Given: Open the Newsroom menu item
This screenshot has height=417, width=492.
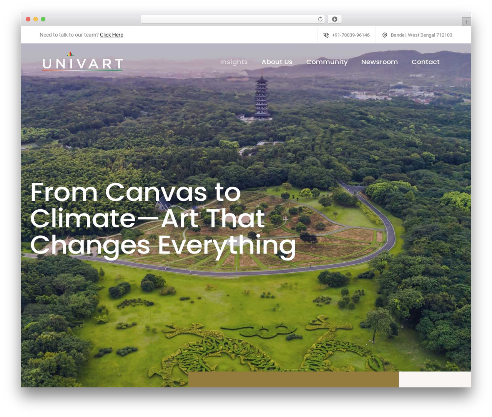Looking at the screenshot, I should [379, 62].
